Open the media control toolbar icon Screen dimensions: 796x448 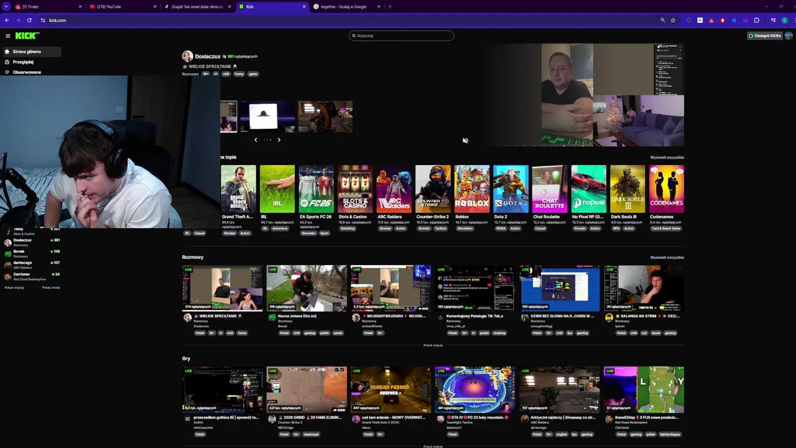[x=773, y=20]
